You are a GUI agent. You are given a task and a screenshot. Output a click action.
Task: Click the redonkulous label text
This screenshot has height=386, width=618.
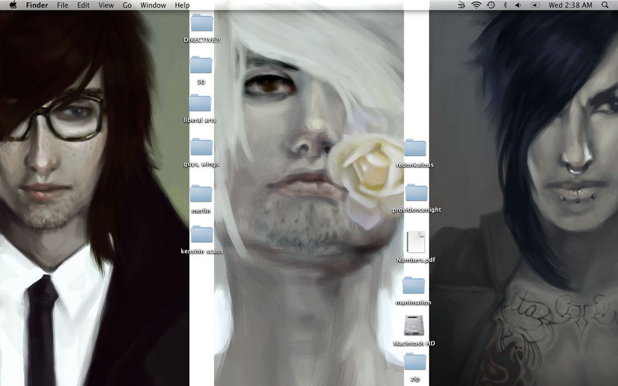tap(415, 165)
